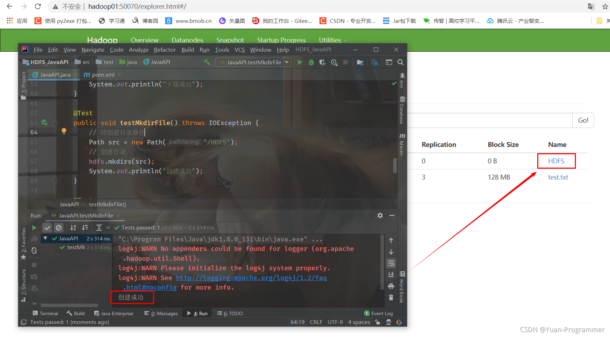Clear console with trash icon

pyautogui.click(x=391, y=298)
